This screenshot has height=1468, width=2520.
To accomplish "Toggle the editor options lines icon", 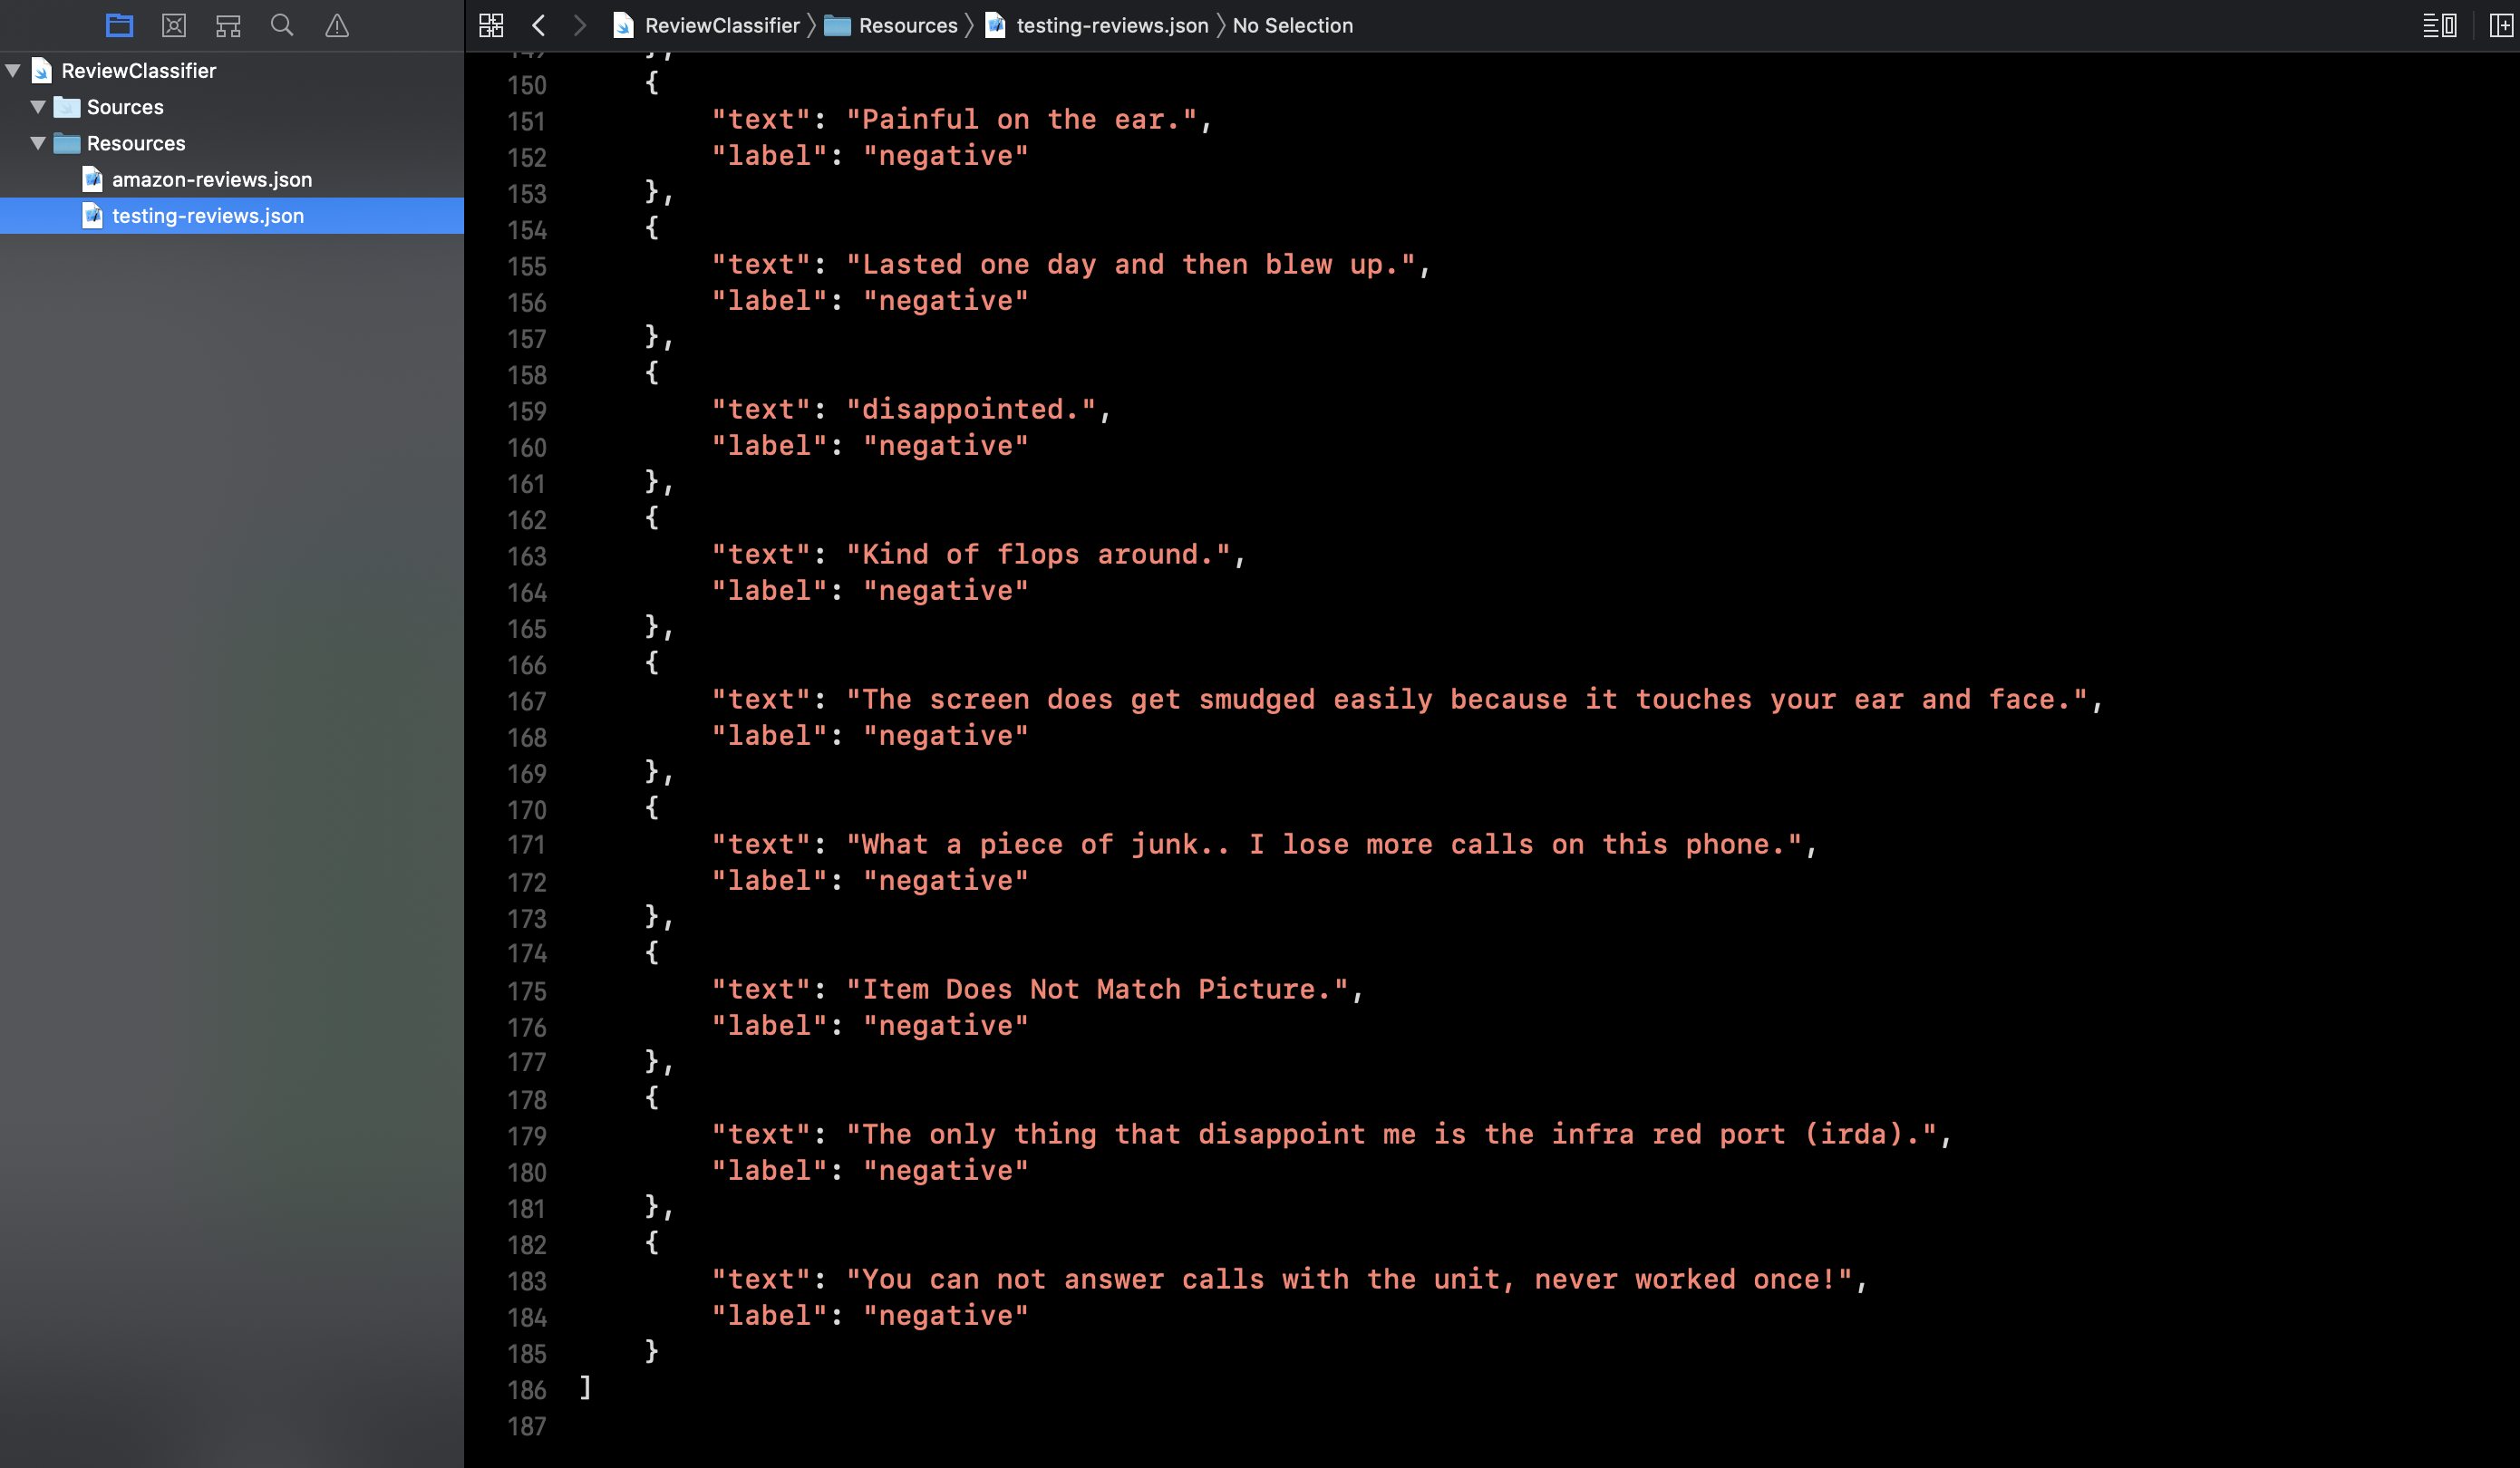I will click(x=2438, y=25).
